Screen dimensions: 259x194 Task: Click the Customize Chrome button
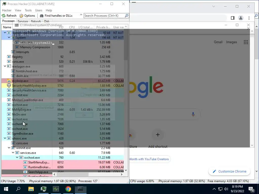tap(229, 172)
